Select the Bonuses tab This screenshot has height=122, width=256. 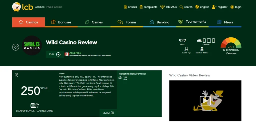(61, 22)
